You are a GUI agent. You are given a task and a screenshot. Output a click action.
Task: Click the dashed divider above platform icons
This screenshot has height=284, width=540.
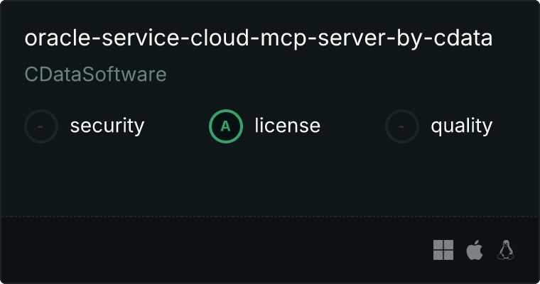(x=270, y=216)
